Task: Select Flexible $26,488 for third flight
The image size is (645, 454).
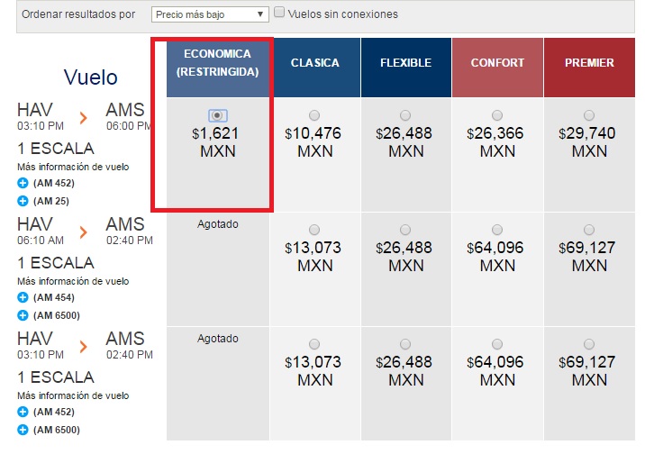Action: pos(405,344)
